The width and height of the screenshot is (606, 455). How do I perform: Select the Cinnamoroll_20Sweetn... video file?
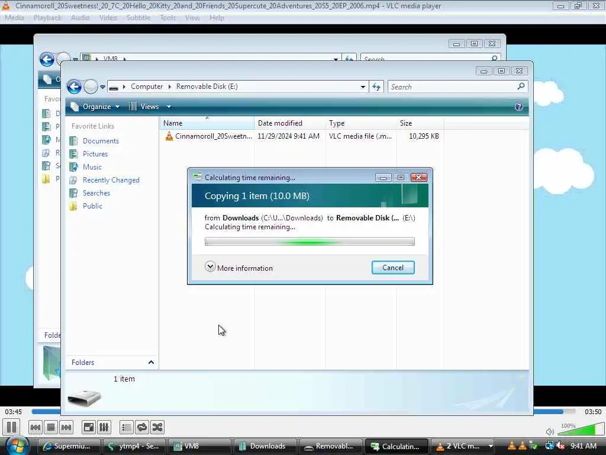point(209,136)
